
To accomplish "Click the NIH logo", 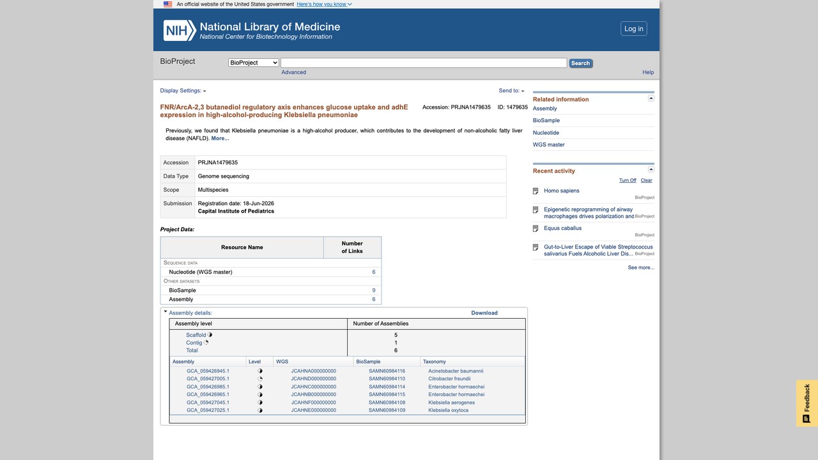I will point(180,30).
